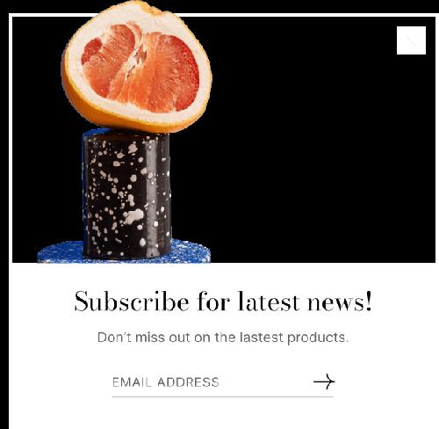Click "ADDRESS" in the email placeholder
The image size is (439, 429).
pyautogui.click(x=188, y=382)
